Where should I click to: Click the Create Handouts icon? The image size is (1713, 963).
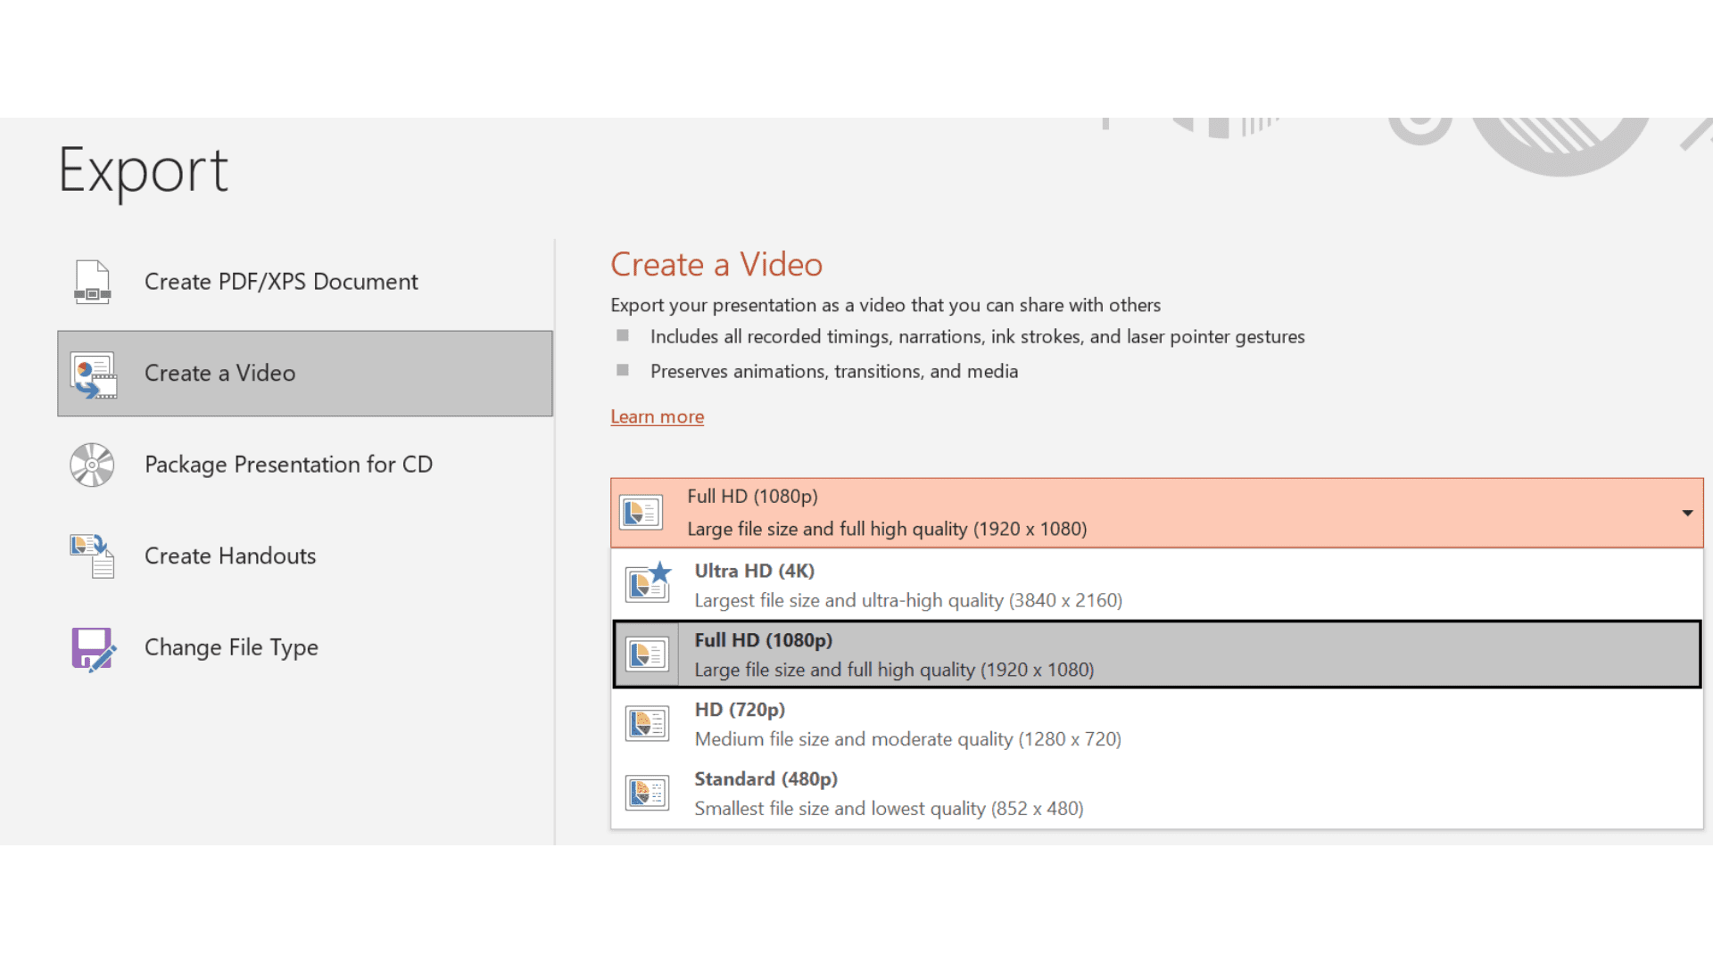(x=93, y=556)
